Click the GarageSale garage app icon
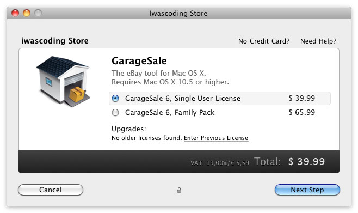Image resolution: width=358 pixels, height=213 pixels. coord(63,82)
